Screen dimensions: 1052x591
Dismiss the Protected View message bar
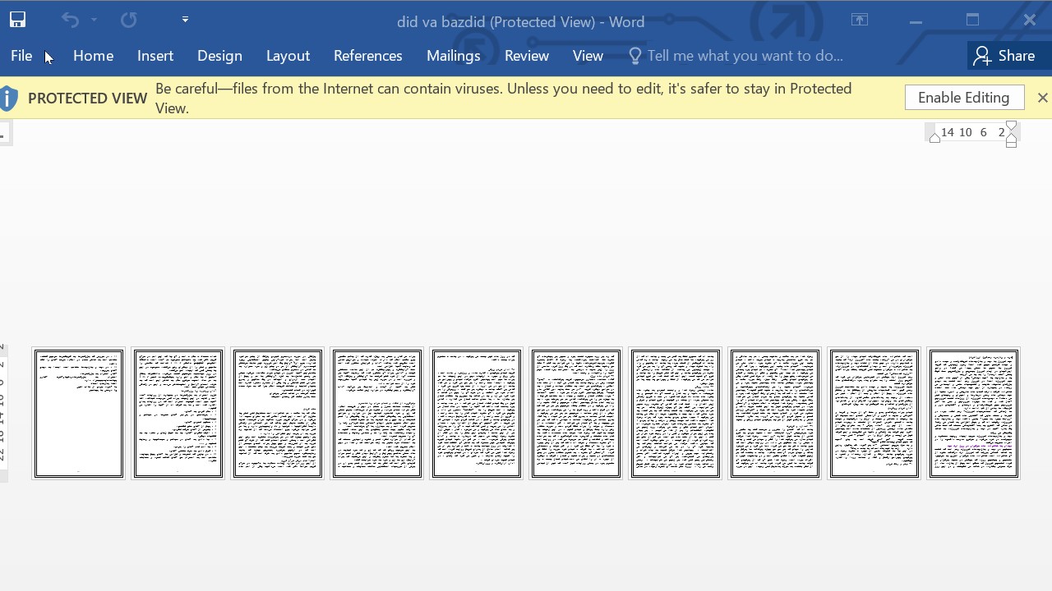coord(1042,98)
